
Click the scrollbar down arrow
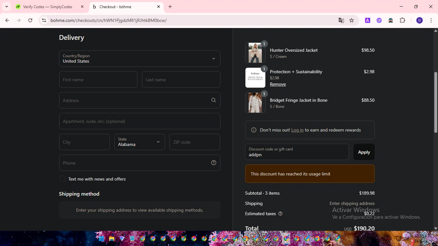(436, 228)
